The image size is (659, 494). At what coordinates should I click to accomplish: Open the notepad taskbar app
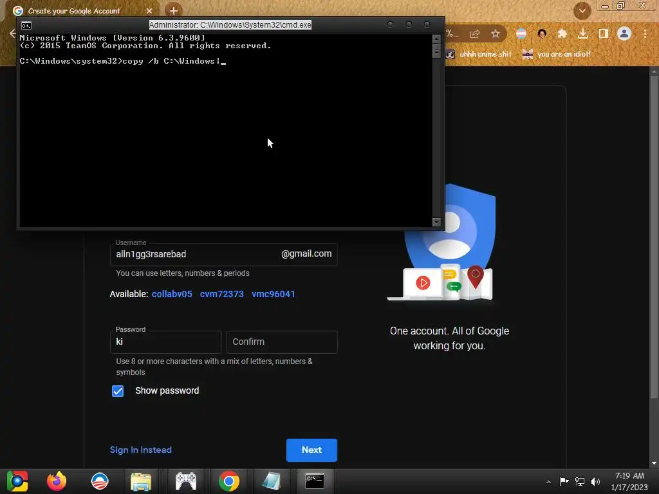271,481
